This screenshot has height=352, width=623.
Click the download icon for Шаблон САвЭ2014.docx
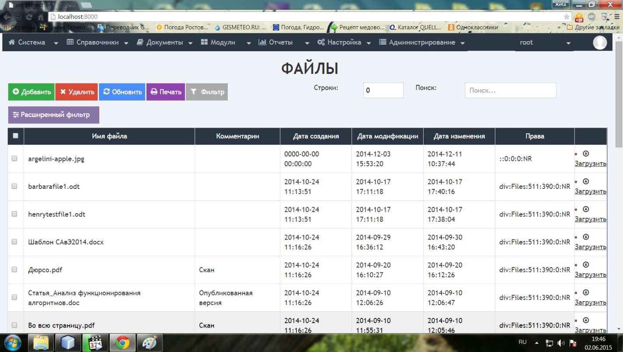pos(586,237)
